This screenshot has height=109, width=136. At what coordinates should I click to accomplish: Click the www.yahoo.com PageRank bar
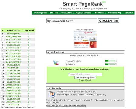(x=111, y=61)
